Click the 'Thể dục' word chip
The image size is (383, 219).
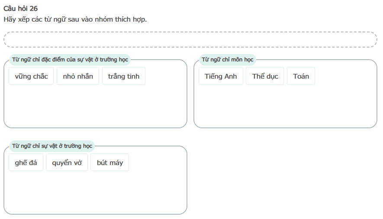265,76
